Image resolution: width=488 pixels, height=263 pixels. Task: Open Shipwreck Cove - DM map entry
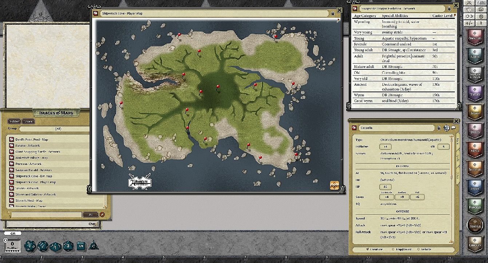[x=33, y=176]
